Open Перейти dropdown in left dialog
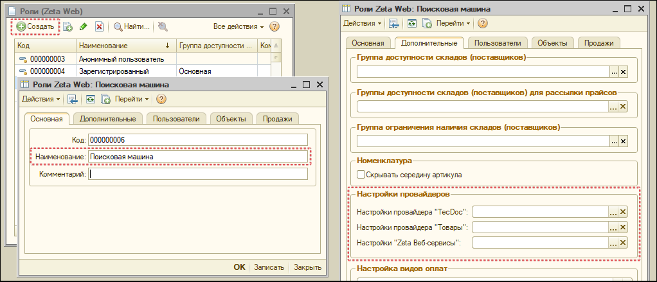 tap(132, 99)
